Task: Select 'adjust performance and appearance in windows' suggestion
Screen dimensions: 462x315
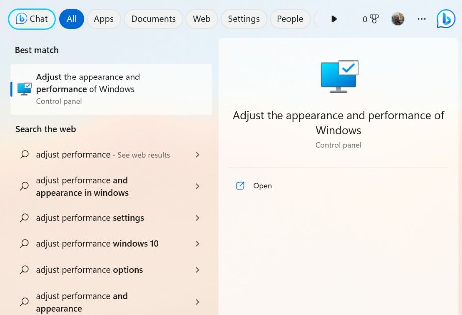Action: 111,186
